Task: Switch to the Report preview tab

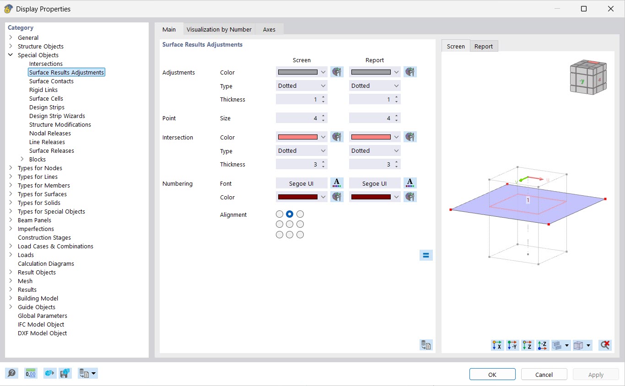Action: point(483,46)
